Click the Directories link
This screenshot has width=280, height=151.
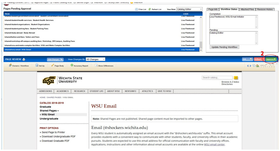click(x=227, y=84)
